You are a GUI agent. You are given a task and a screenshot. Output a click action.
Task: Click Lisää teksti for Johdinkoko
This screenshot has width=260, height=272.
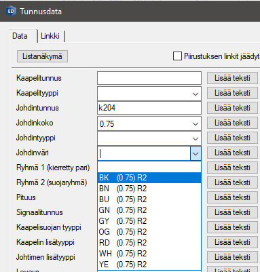[232, 123]
